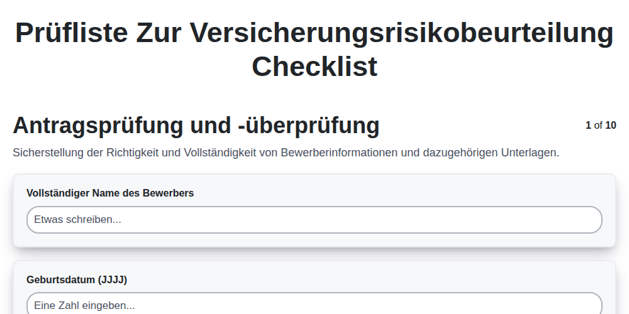Click the word 'Unterlagen' ending the description

pos(530,153)
